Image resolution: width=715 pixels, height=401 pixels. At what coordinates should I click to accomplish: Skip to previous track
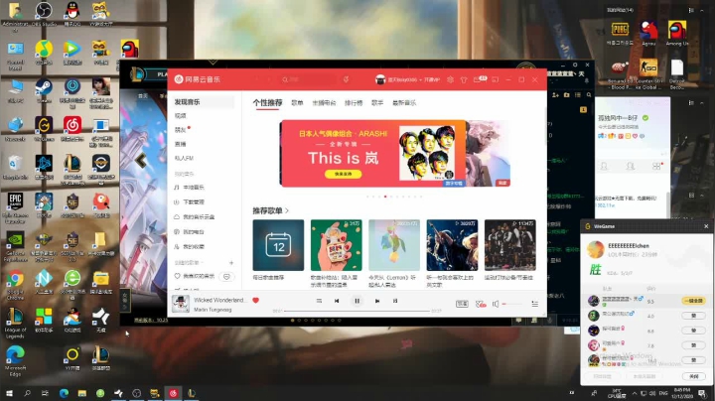click(337, 301)
